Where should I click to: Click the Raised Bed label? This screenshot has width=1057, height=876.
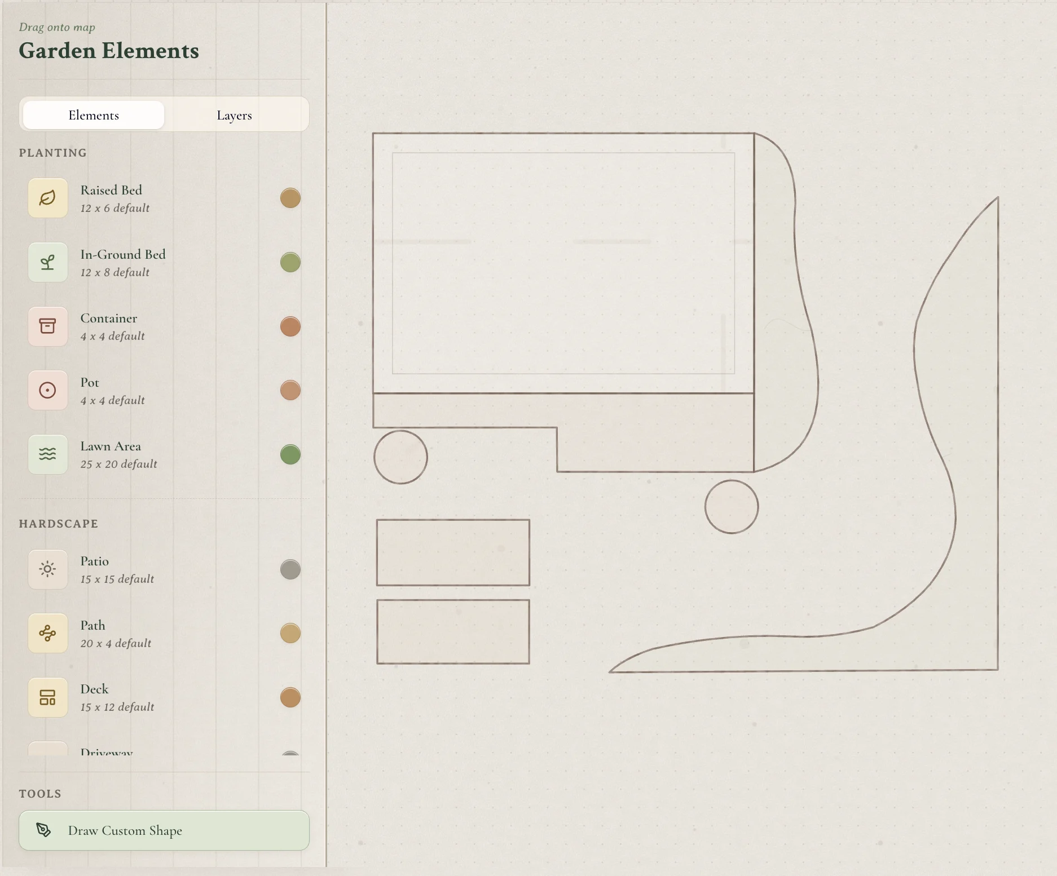click(111, 190)
